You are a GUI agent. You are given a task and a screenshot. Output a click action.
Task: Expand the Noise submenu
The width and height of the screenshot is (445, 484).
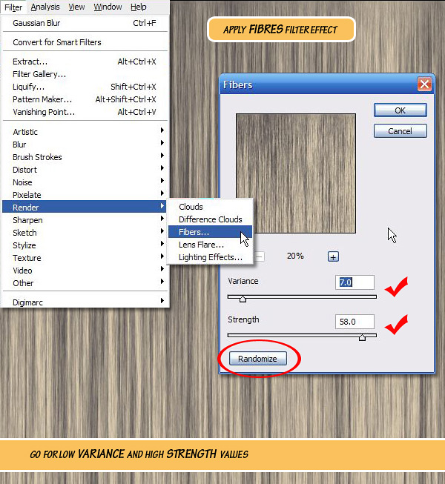click(85, 182)
